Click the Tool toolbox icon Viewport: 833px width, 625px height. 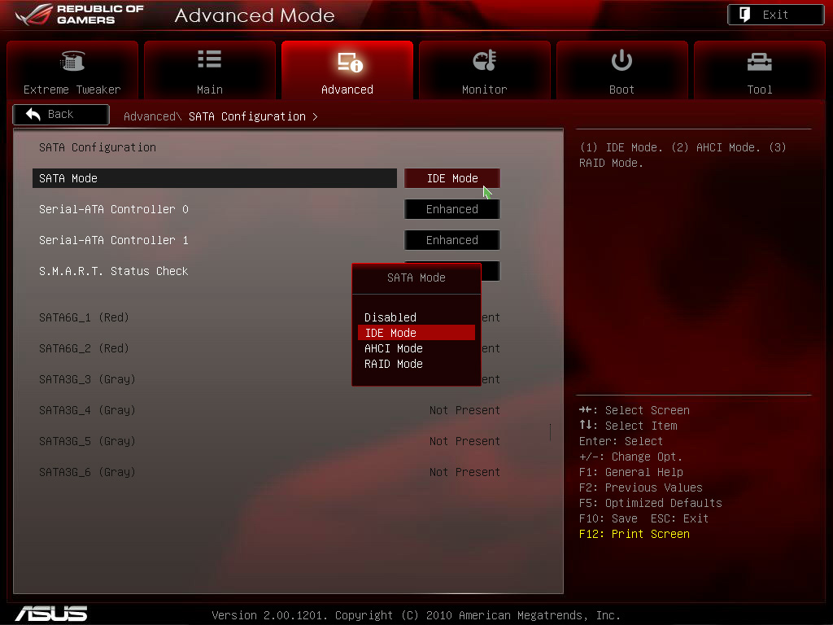759,62
